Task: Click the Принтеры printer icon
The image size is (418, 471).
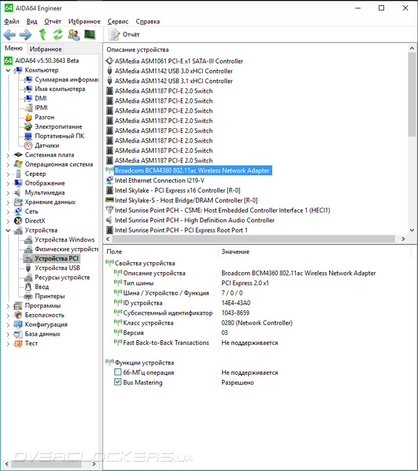Action: pyautogui.click(x=29, y=296)
